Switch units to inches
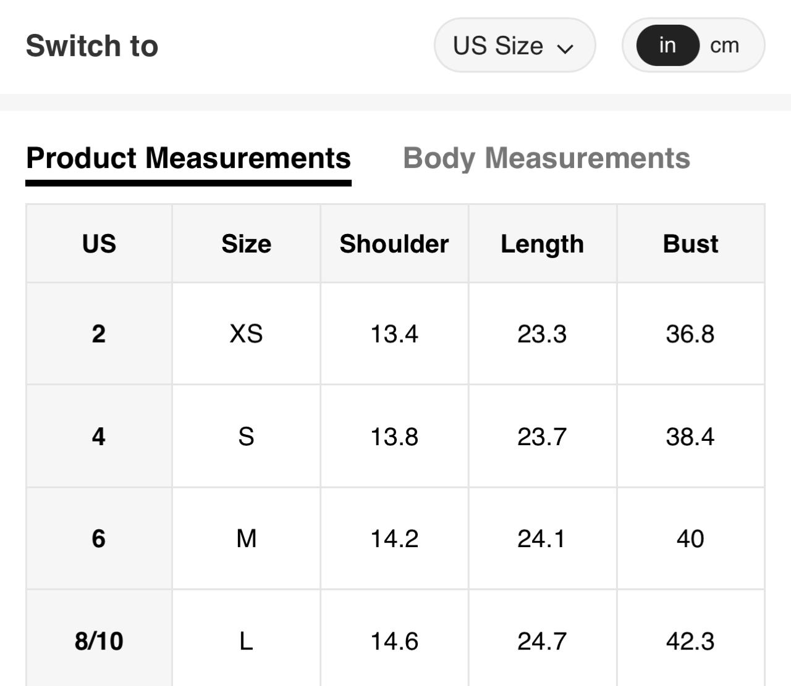The height and width of the screenshot is (686, 791). point(667,46)
